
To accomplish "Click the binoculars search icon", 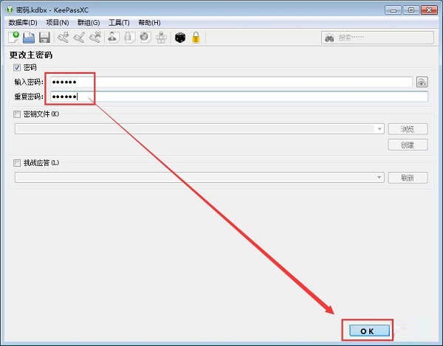I will (330, 38).
